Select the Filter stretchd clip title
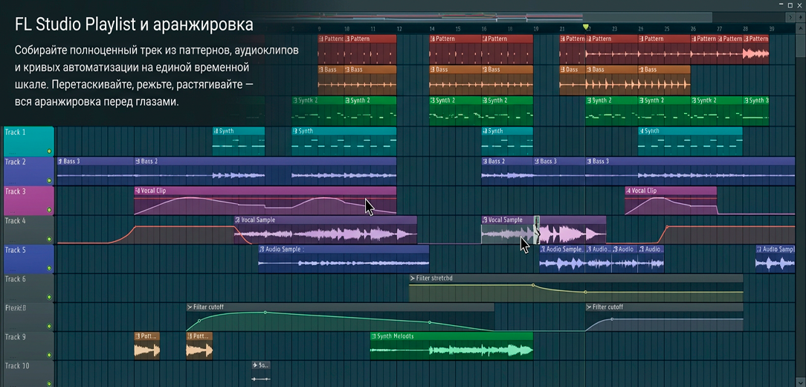This screenshot has height=387, width=806. (x=433, y=278)
